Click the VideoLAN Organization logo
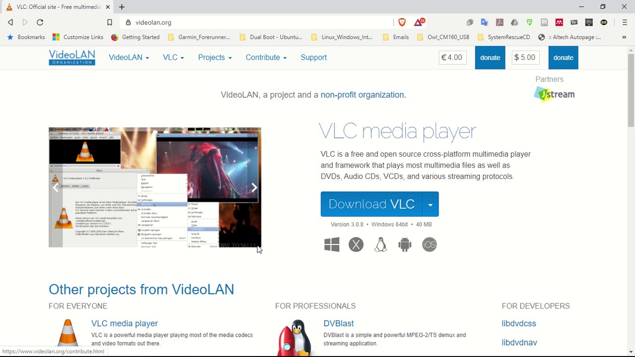Screen dimensions: 635x357 72,58
